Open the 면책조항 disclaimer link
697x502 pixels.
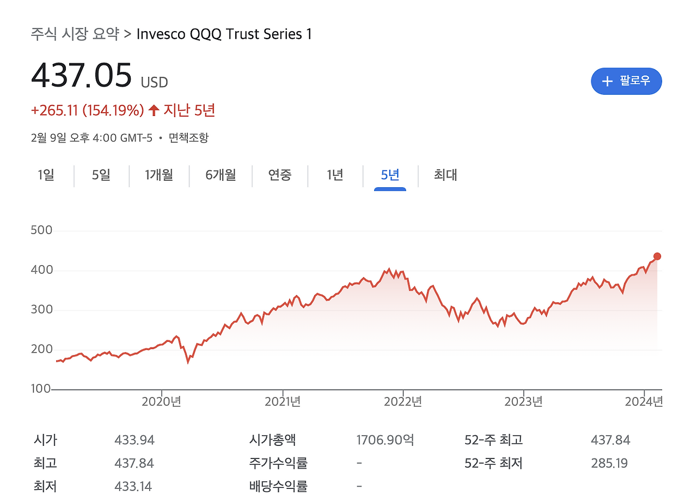(188, 138)
